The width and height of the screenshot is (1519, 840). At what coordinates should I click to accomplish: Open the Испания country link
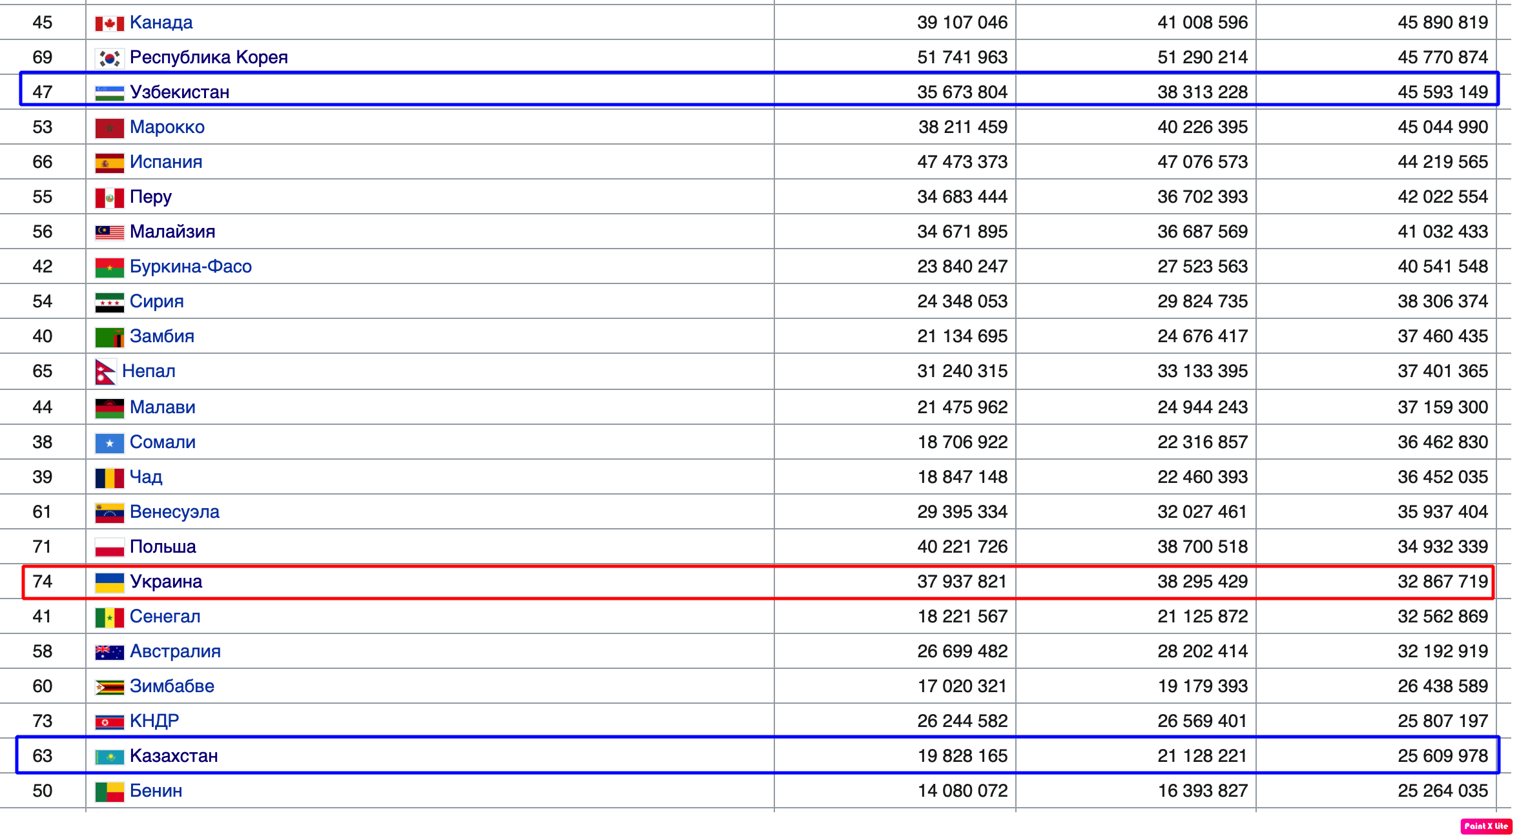pyautogui.click(x=166, y=162)
